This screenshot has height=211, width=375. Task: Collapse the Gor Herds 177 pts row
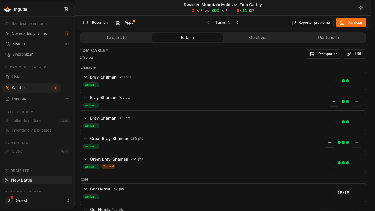[86, 209]
